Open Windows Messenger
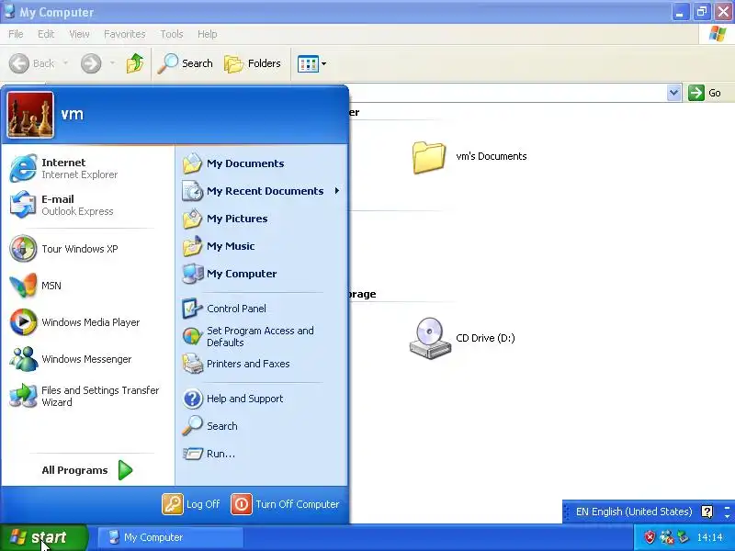 click(87, 359)
